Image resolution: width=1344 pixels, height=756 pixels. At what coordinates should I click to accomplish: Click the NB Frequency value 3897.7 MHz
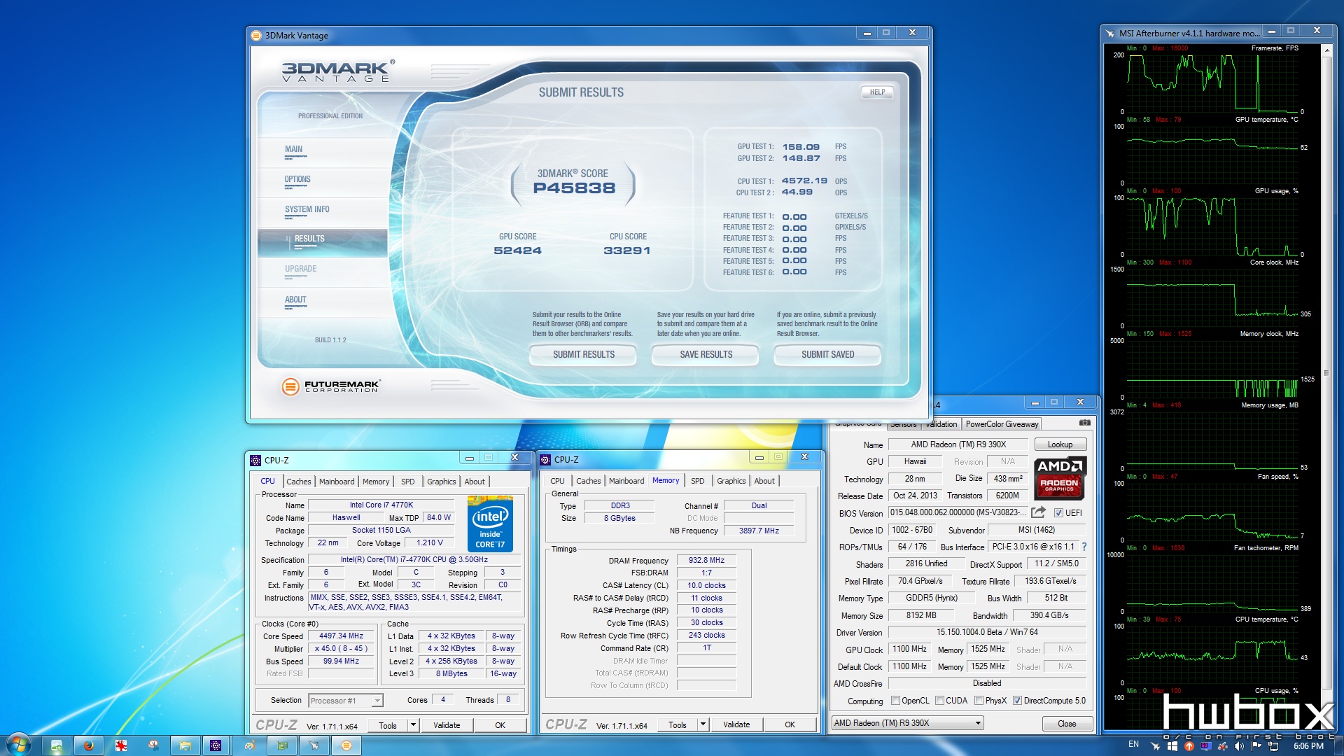tap(759, 531)
